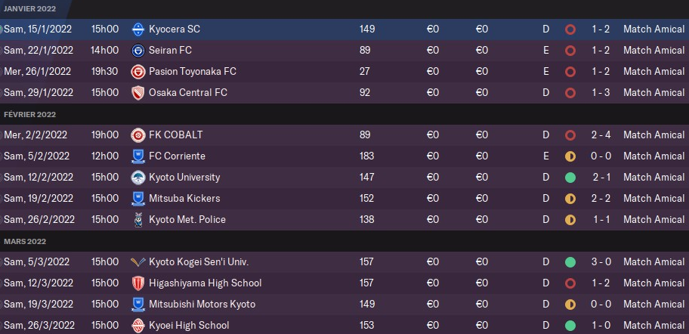Open the Mitsubishi Motors Kyoto team link
Viewport: 689px width, 334px height.
click(x=202, y=305)
